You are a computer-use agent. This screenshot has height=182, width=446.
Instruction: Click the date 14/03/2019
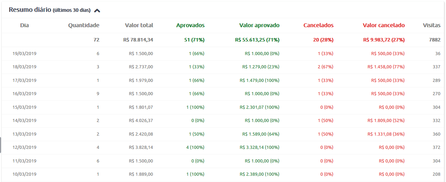point(25,121)
